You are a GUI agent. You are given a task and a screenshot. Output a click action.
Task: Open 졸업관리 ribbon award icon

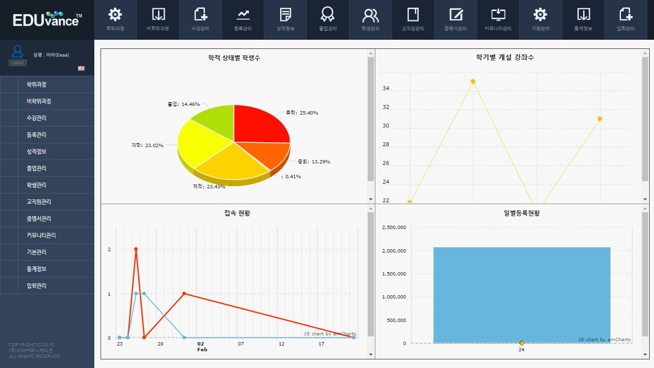(328, 15)
